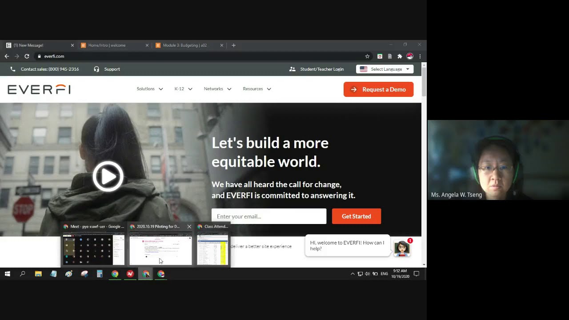Open a new browser tab
Screen dimensions: 569x320
[233, 45]
